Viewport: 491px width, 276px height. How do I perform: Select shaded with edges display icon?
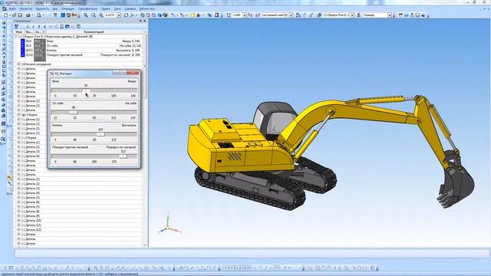[x=165, y=15]
